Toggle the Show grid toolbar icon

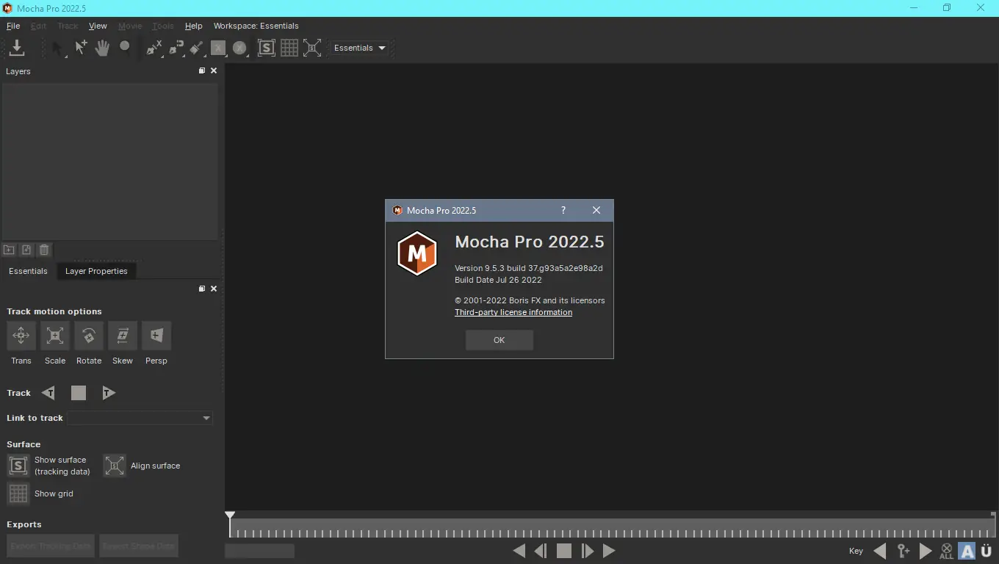point(289,48)
